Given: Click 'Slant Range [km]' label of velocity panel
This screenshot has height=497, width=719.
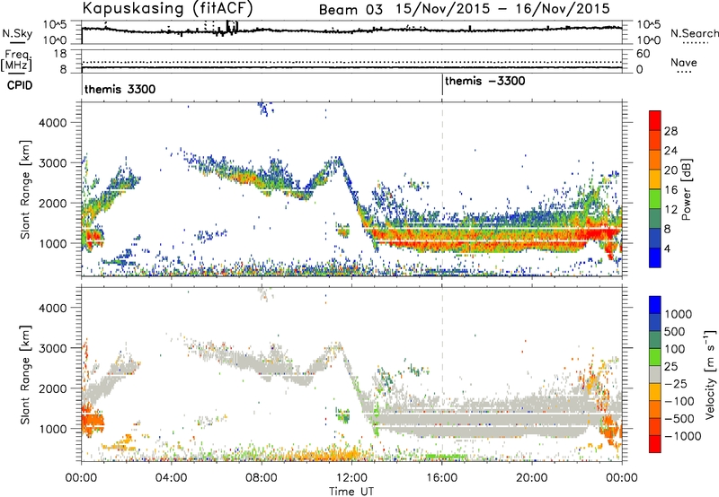Looking at the screenshot, I should pos(25,374).
